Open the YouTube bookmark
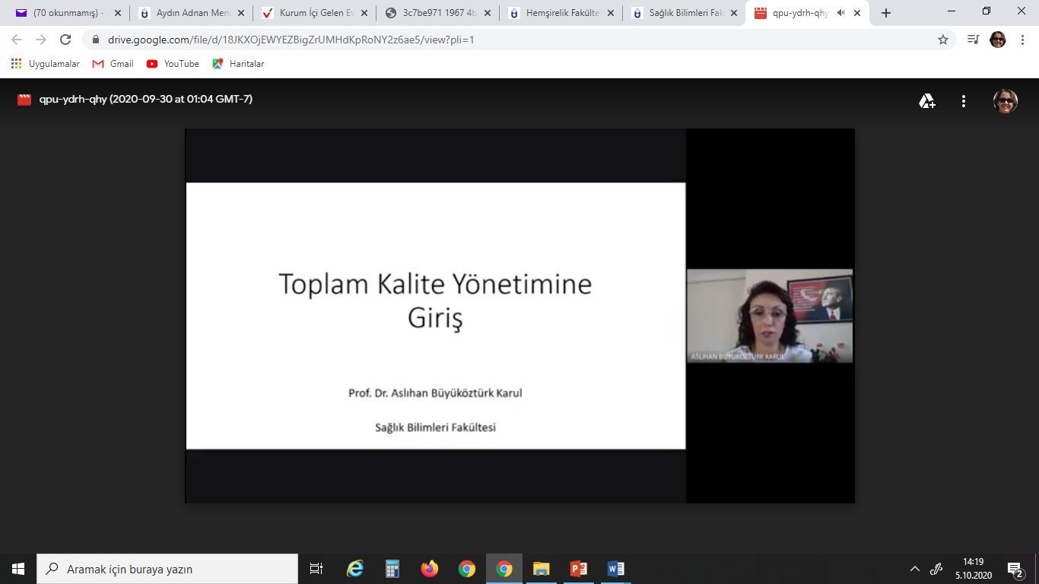Screen dimensions: 1039x584 [173, 64]
